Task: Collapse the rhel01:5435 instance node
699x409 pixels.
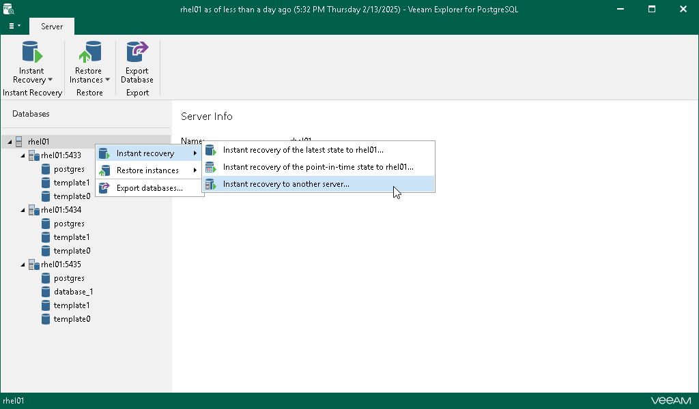Action: pos(23,264)
